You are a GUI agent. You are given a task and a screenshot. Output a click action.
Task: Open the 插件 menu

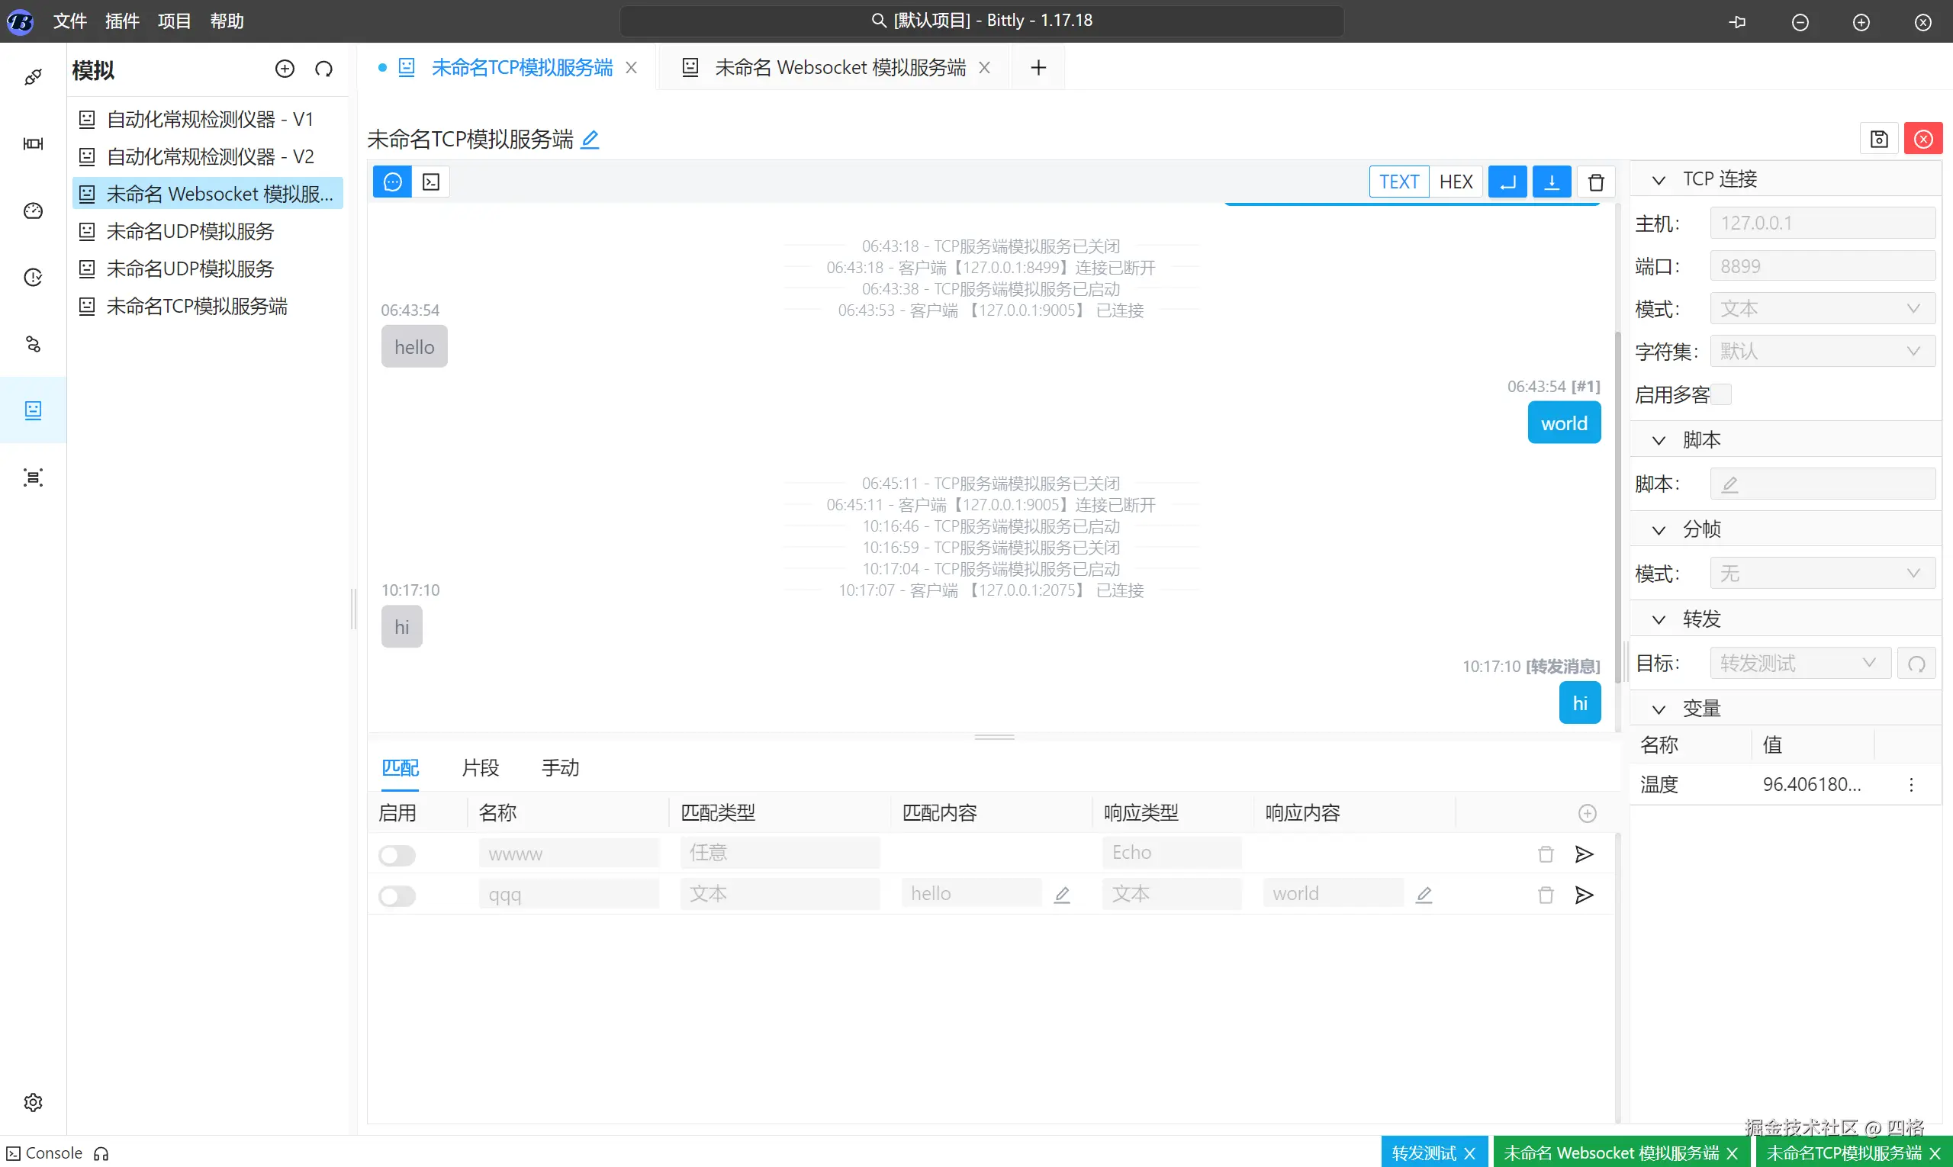(122, 21)
